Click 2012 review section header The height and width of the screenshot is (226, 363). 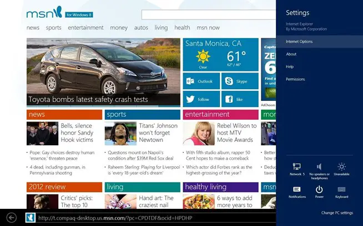[x=64, y=187]
